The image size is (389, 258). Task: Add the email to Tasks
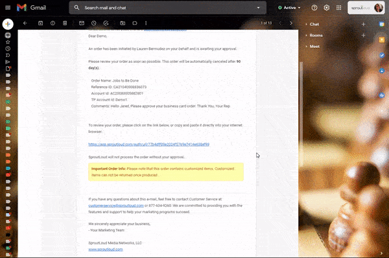[x=106, y=23]
